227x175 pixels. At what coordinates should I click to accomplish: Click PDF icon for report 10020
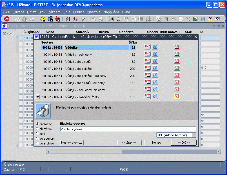pyautogui.click(x=177, y=89)
